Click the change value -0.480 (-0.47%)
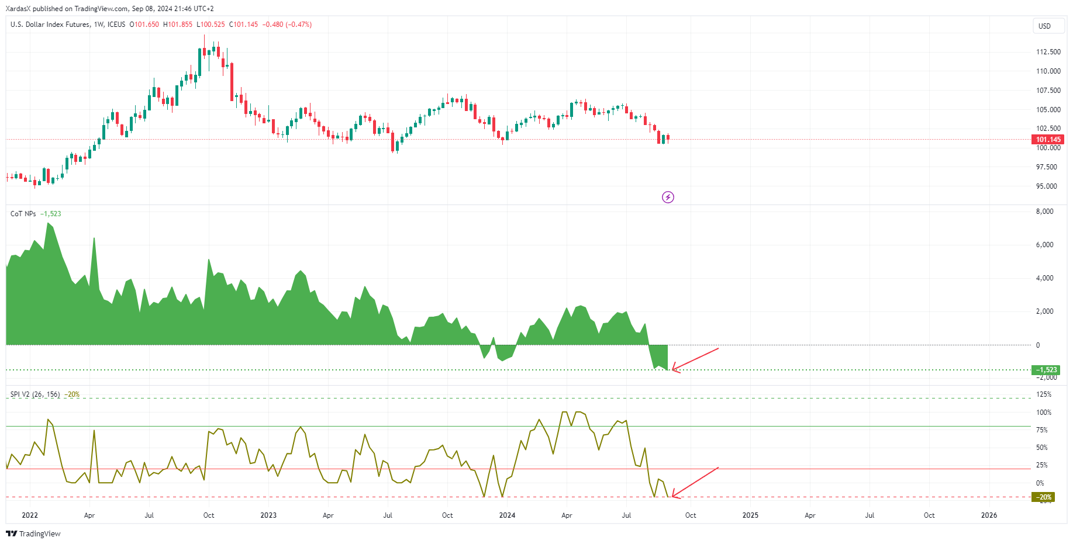 pos(287,25)
